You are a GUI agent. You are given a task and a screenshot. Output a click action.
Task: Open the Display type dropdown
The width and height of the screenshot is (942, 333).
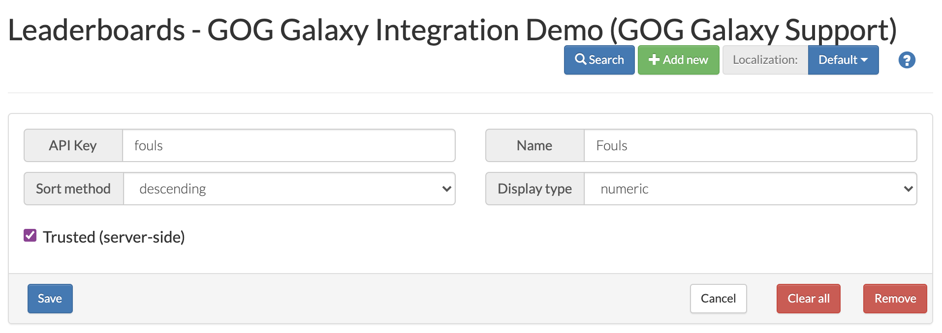click(x=750, y=189)
